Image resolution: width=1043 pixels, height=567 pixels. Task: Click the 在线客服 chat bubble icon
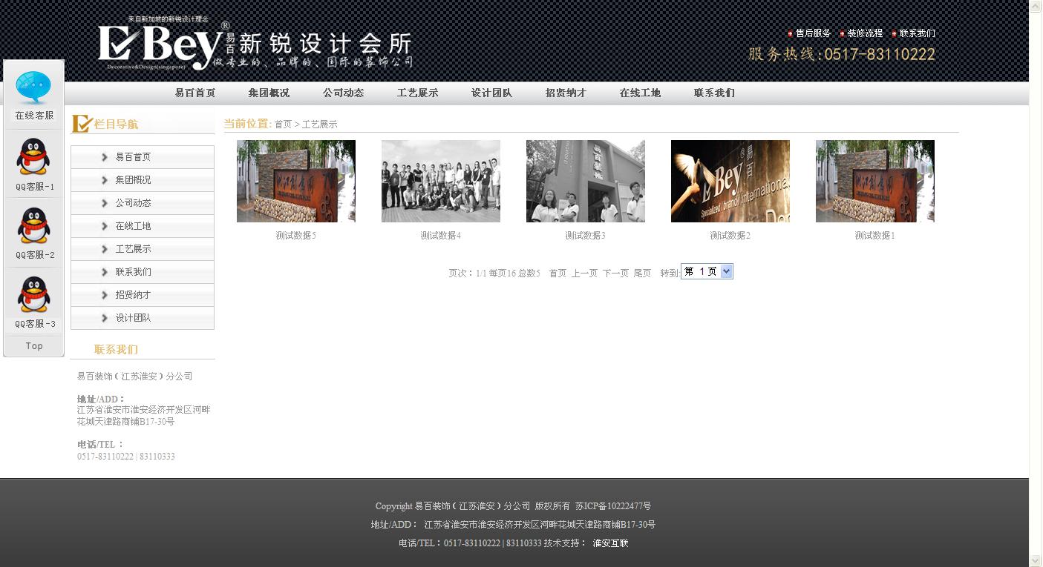point(33,89)
